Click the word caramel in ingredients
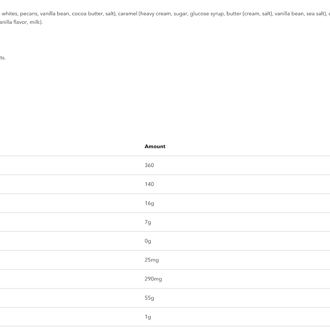330x330 pixels. pos(128,14)
